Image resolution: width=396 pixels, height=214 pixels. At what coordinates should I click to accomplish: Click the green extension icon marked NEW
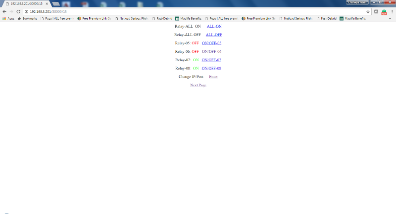[384, 12]
